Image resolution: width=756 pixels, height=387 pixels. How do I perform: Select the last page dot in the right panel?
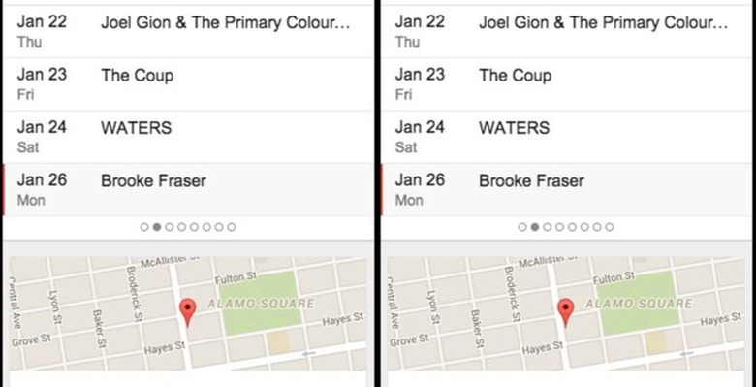click(x=610, y=227)
